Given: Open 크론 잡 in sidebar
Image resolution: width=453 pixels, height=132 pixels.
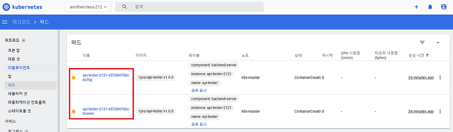Looking at the screenshot, I should click(x=14, y=50).
